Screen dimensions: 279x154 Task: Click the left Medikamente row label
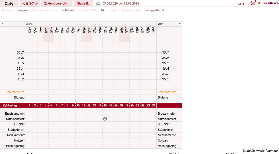(16, 135)
